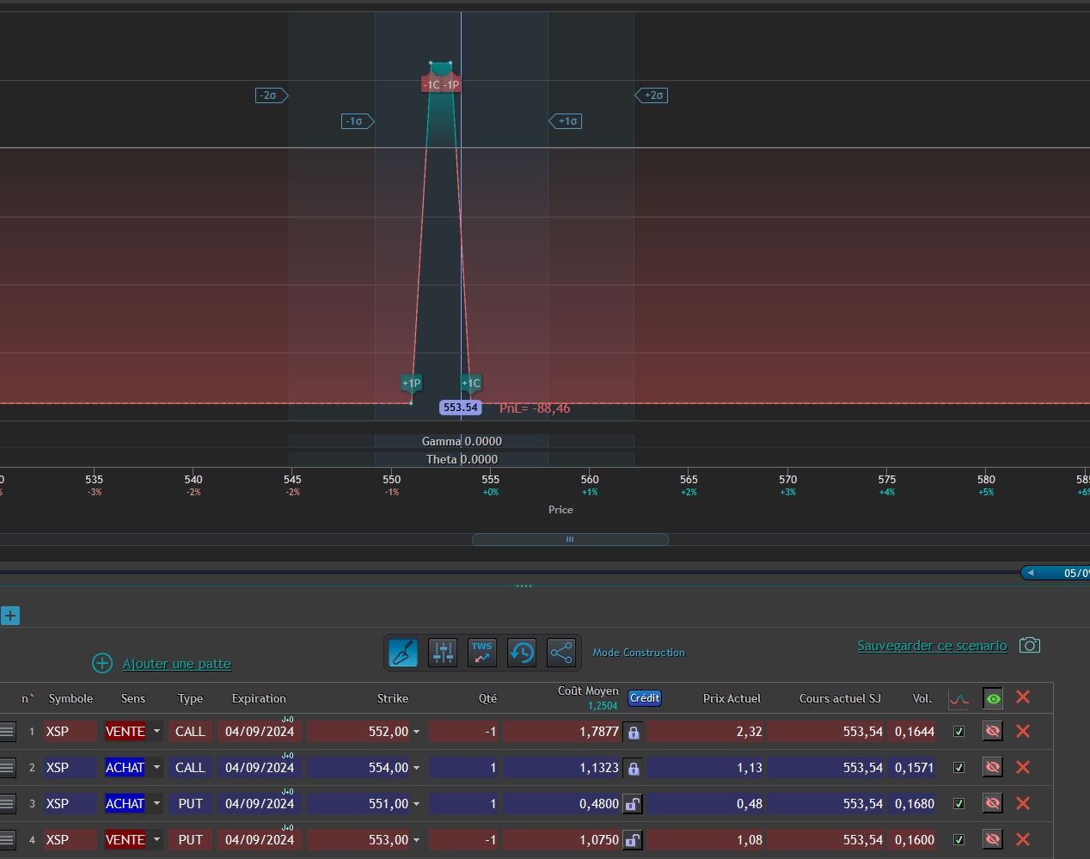The width and height of the screenshot is (1090, 859).
Task: Click the share scenario icon
Action: 560,653
